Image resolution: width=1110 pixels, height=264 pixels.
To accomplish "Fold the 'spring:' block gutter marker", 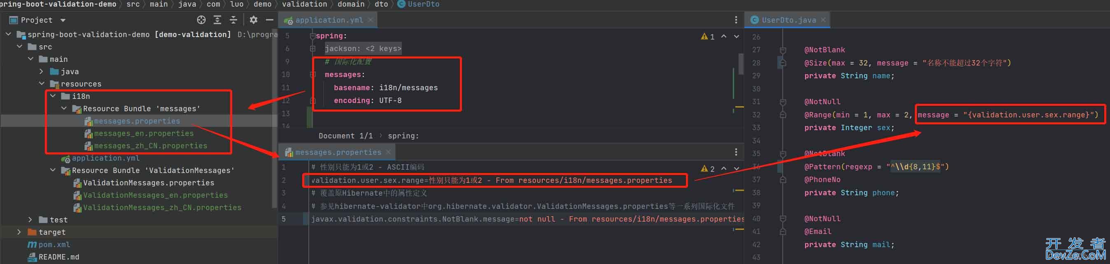I will (312, 36).
